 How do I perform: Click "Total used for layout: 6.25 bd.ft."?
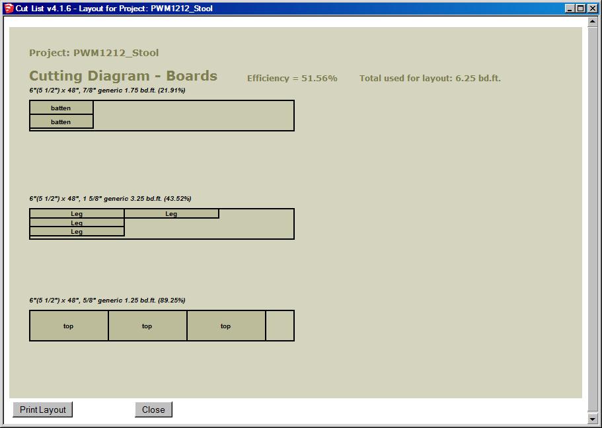click(430, 79)
